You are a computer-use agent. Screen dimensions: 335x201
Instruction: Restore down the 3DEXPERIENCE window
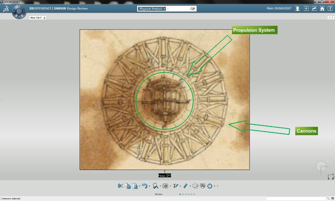pos(322,2)
